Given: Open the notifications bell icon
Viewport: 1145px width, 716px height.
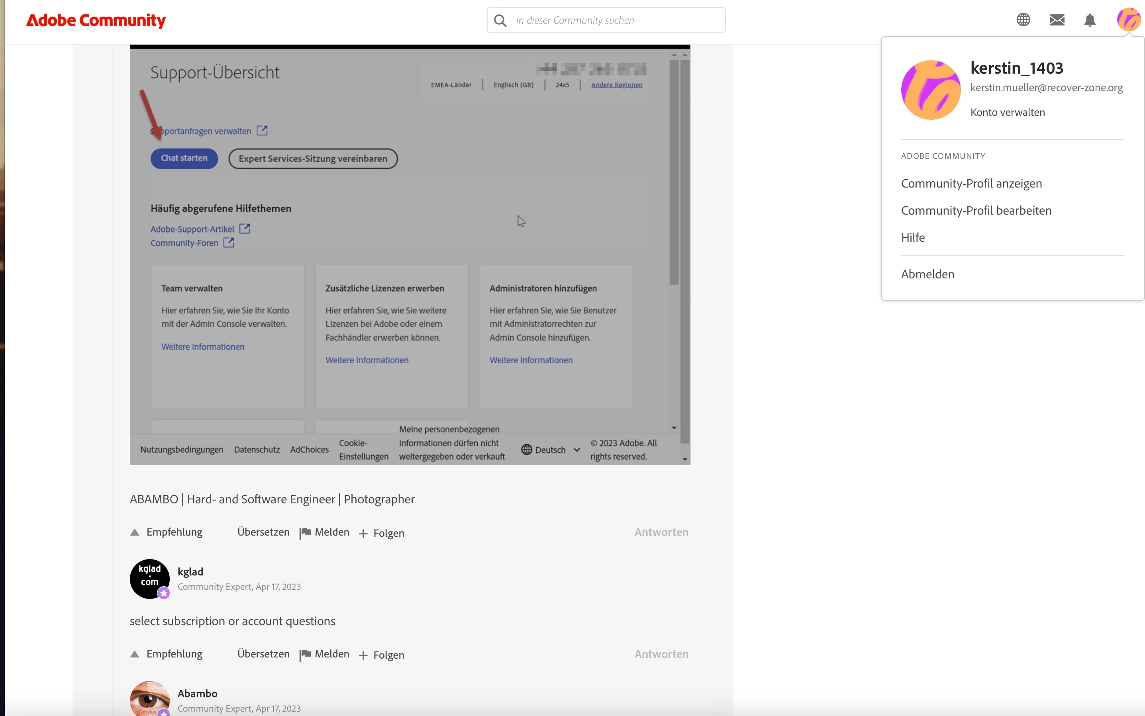Looking at the screenshot, I should (x=1090, y=20).
